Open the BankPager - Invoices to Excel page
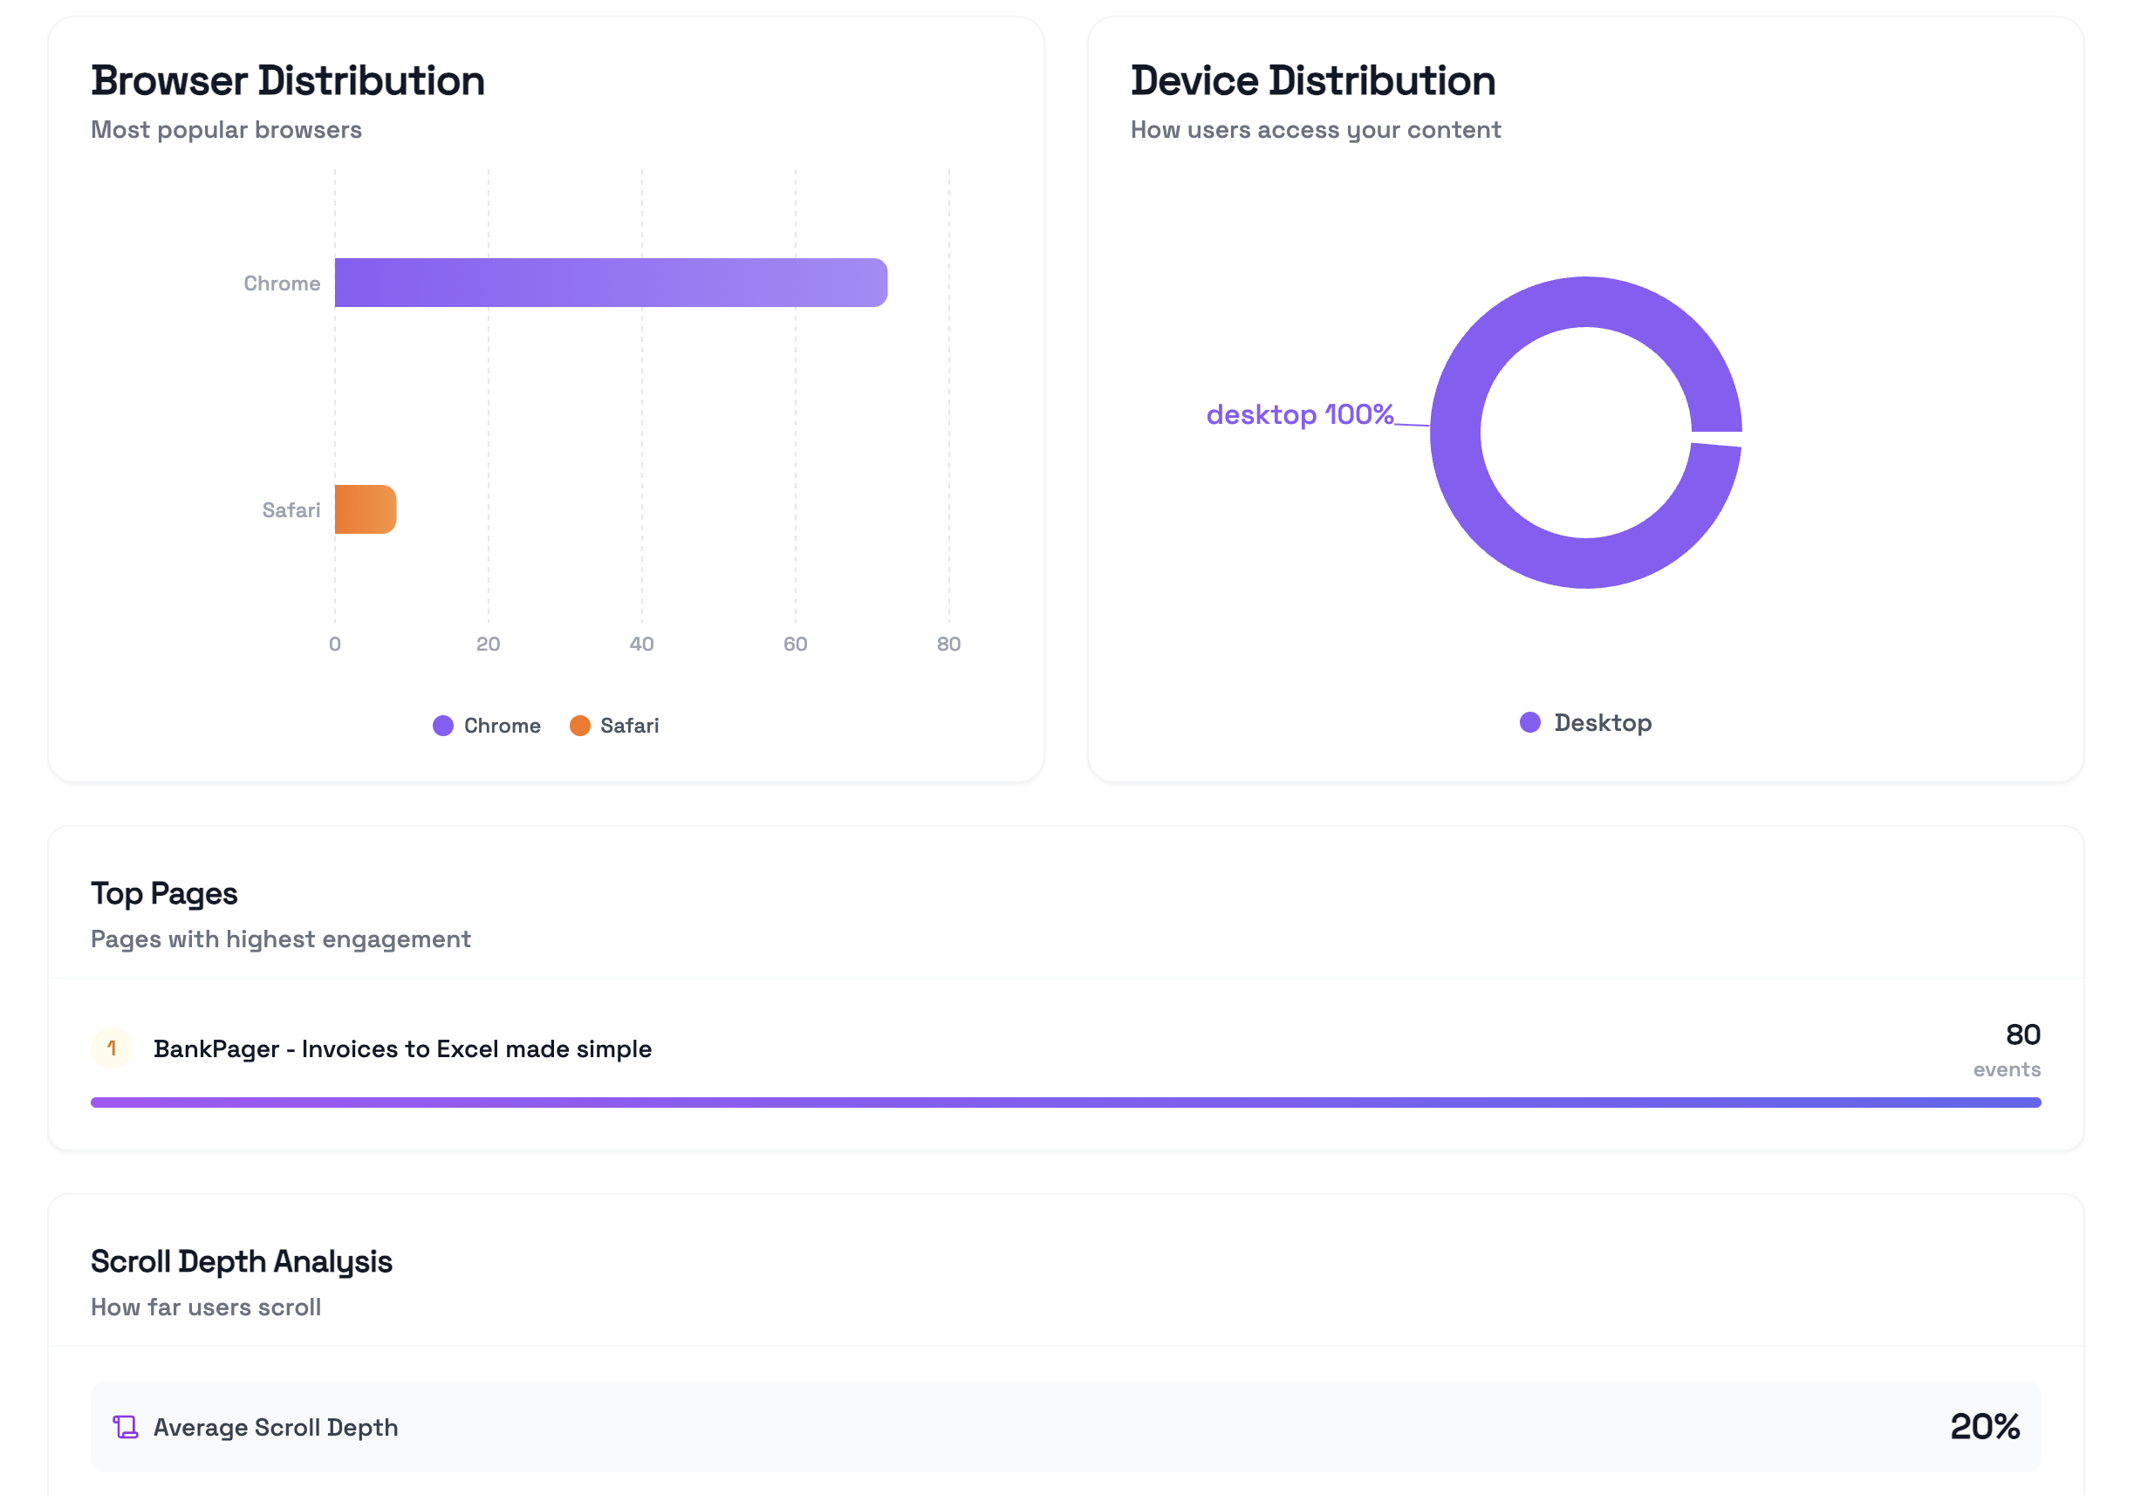2141x1495 pixels. pos(403,1048)
